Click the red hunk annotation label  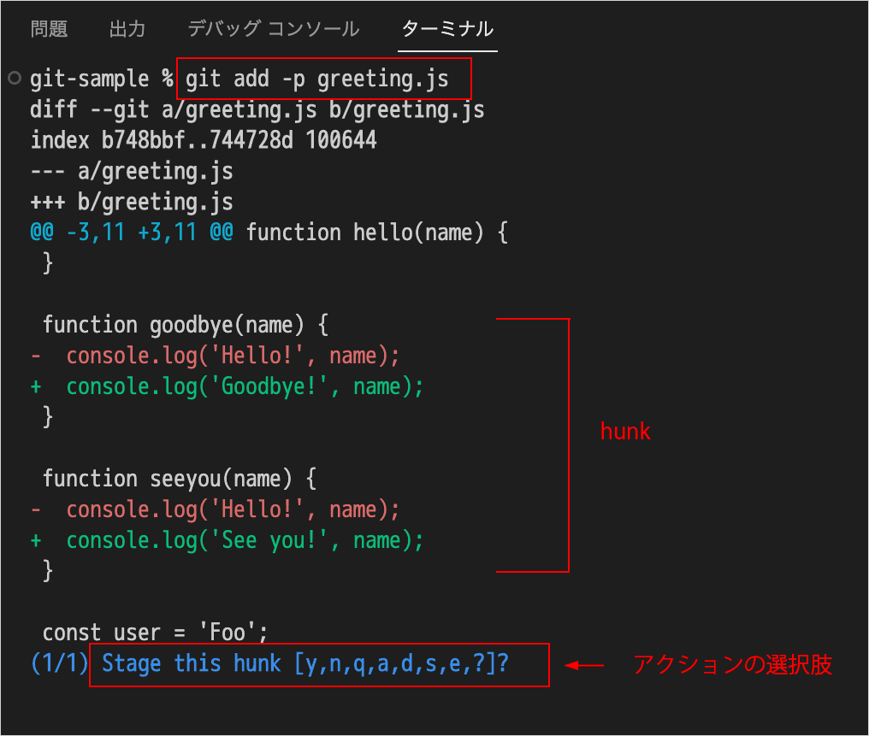(625, 432)
